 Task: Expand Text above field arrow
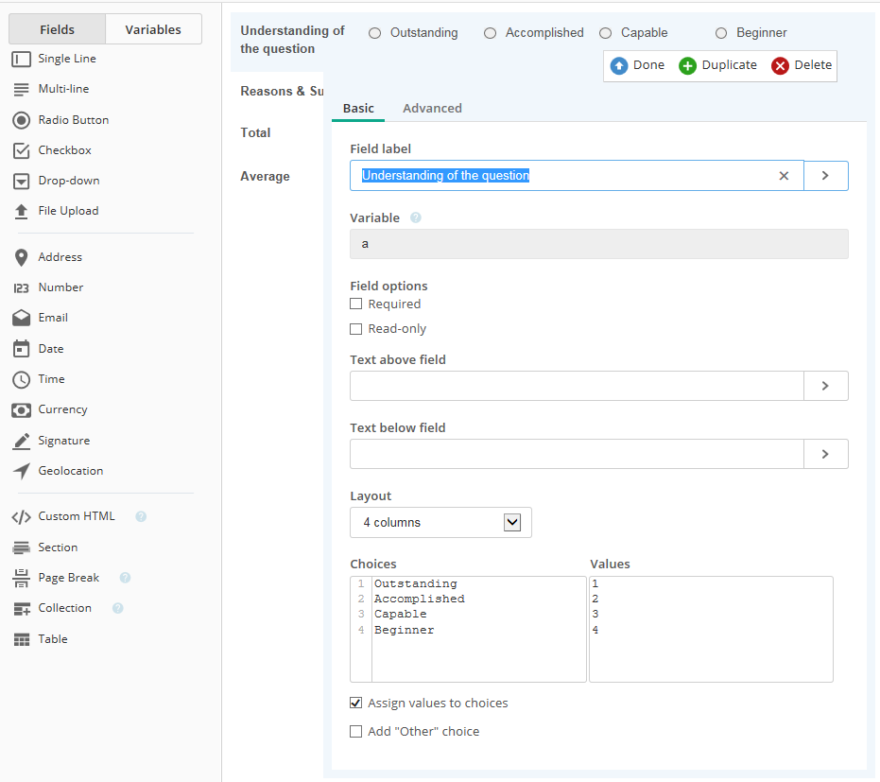point(825,386)
